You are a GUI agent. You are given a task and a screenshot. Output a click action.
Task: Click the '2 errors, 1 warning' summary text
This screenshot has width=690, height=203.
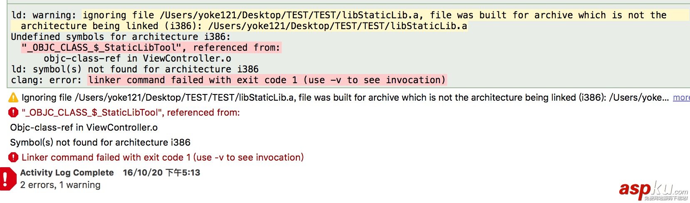coord(60,185)
